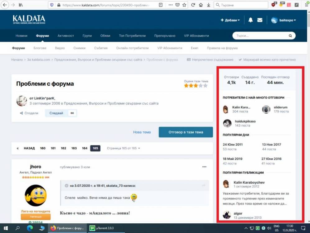The height and width of the screenshot is (233, 310).
Task: Click the Сподели share link
Action: pyautogui.click(x=29, y=113)
